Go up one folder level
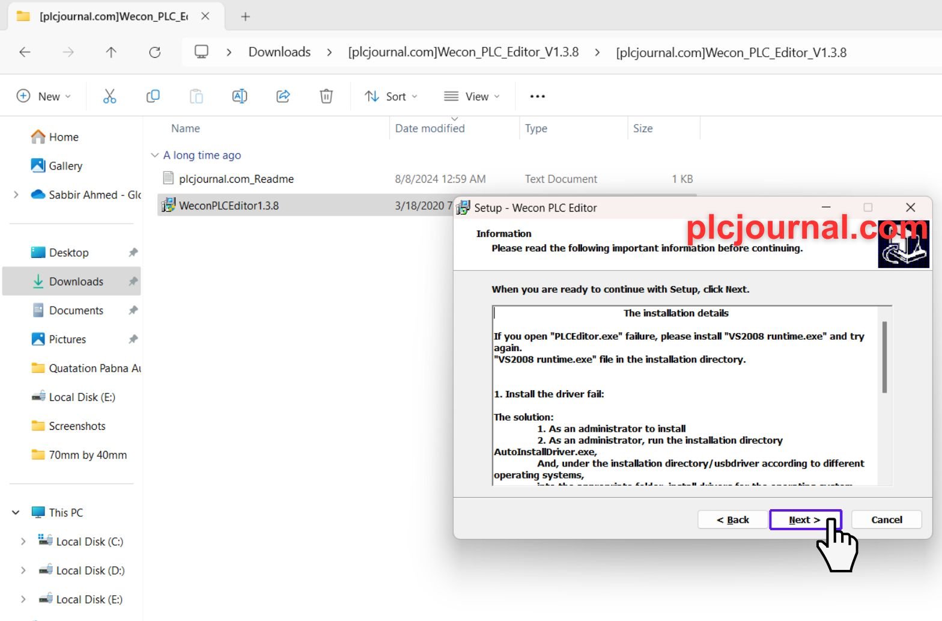 [111, 52]
